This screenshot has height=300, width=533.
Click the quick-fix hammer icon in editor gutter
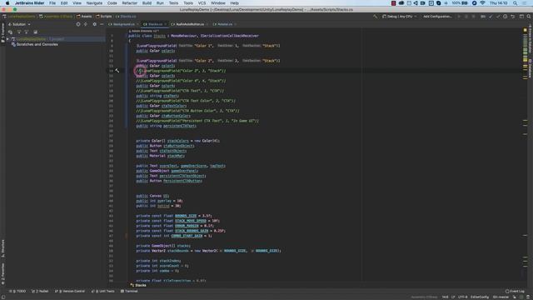(x=117, y=71)
